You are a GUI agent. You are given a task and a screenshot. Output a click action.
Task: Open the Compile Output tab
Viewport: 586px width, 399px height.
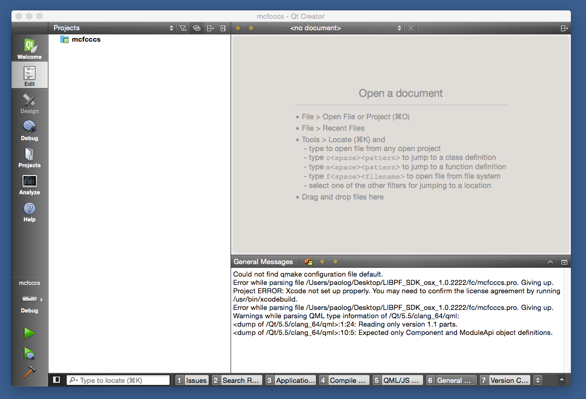348,380
